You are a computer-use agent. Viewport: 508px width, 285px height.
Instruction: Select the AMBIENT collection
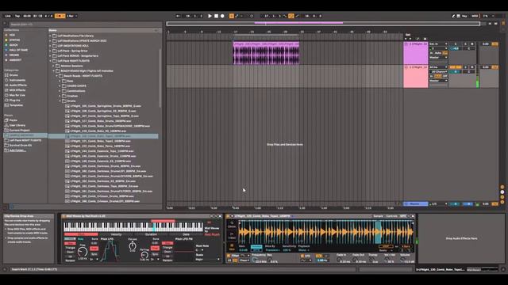coord(15,60)
